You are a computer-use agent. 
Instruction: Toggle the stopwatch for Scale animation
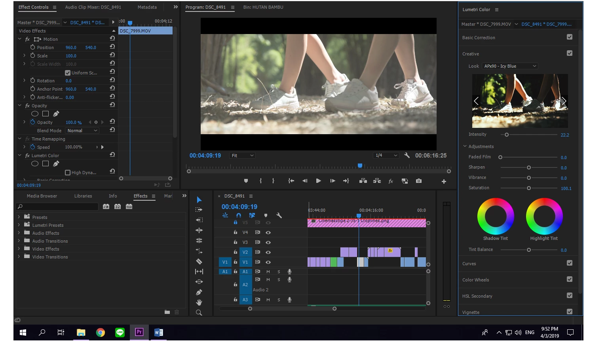coord(33,55)
